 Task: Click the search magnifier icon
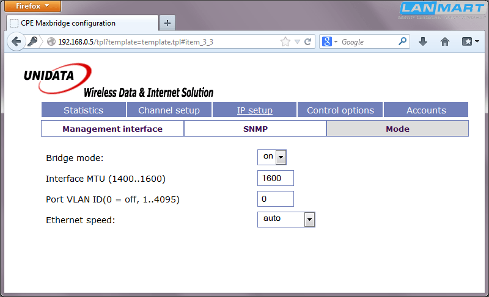pos(403,42)
